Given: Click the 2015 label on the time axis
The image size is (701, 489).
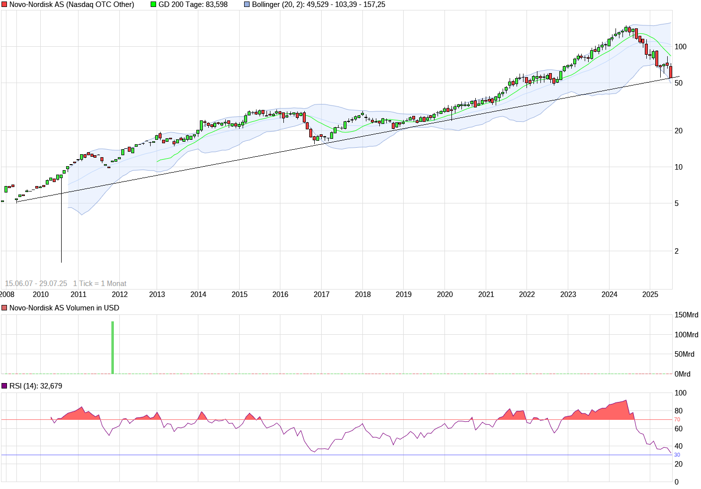Looking at the screenshot, I should point(240,294).
